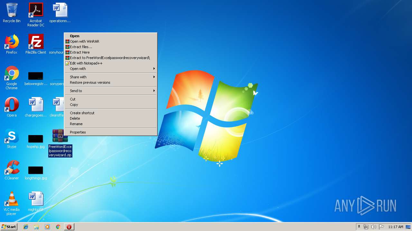Screen dimensions: 412x231
Task: Choose Open with WinRAR
Action: [111, 41]
